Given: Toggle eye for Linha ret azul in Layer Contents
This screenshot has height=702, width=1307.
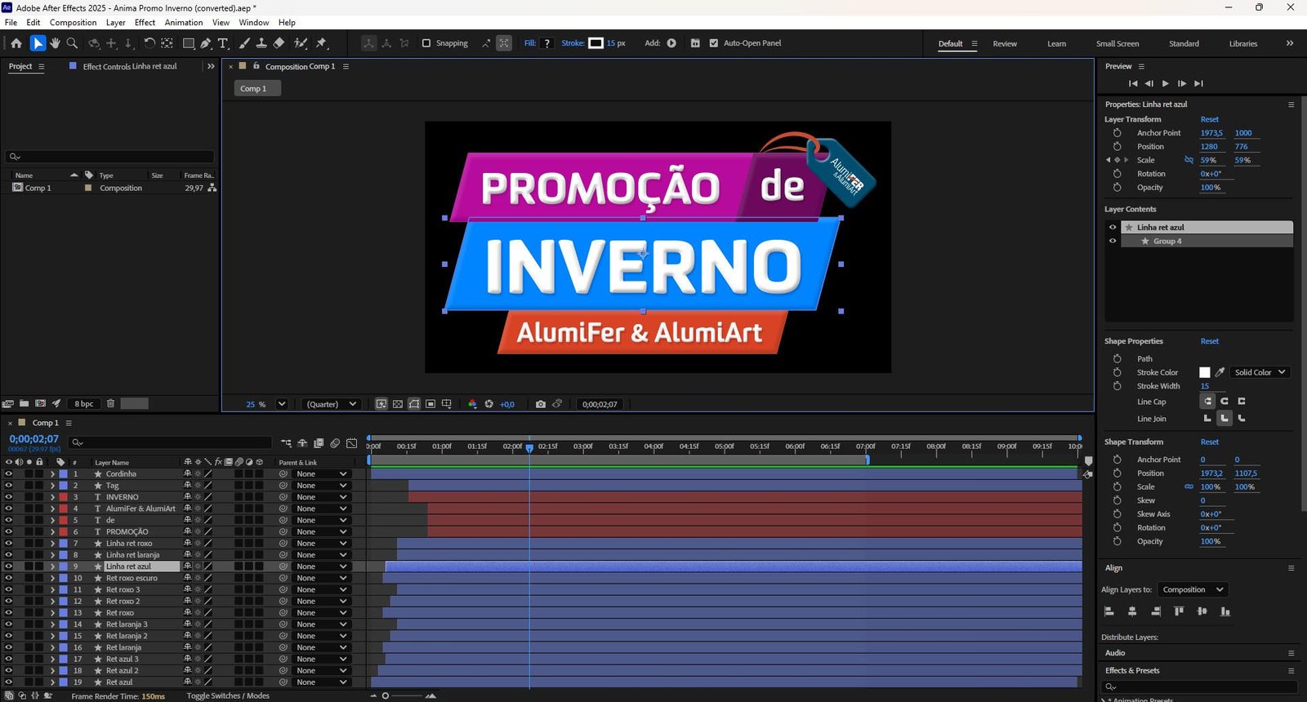Looking at the screenshot, I should click(x=1112, y=227).
